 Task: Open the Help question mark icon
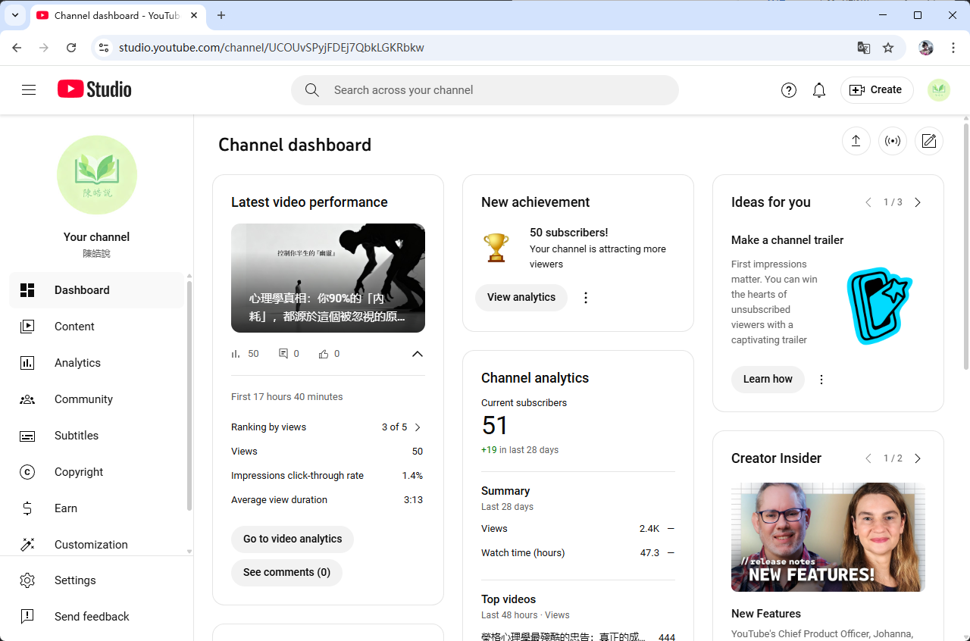[788, 90]
